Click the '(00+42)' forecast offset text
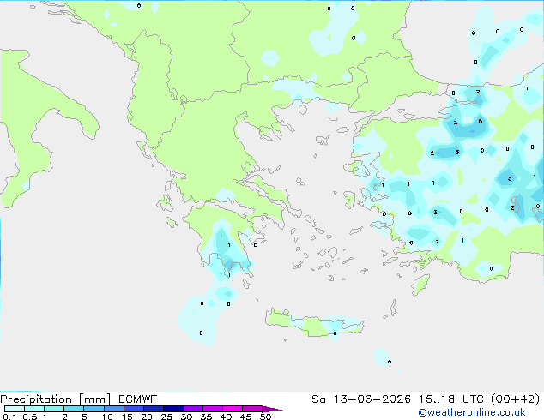 [x=516, y=399]
